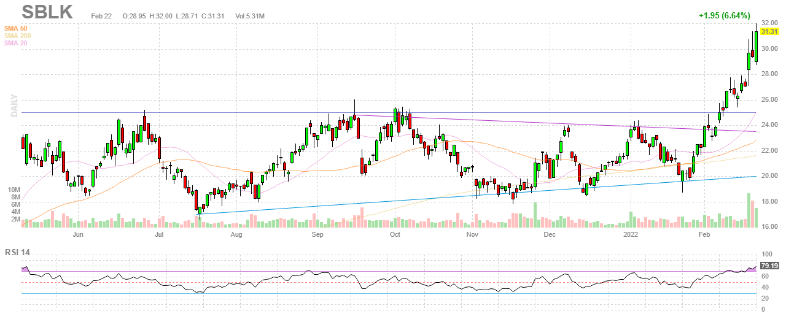This screenshot has height=319, width=786.
Task: Click the Feb 22 date in header
Action: 101,15
